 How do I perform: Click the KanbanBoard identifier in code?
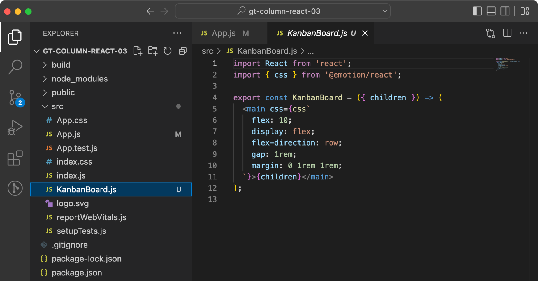click(317, 97)
